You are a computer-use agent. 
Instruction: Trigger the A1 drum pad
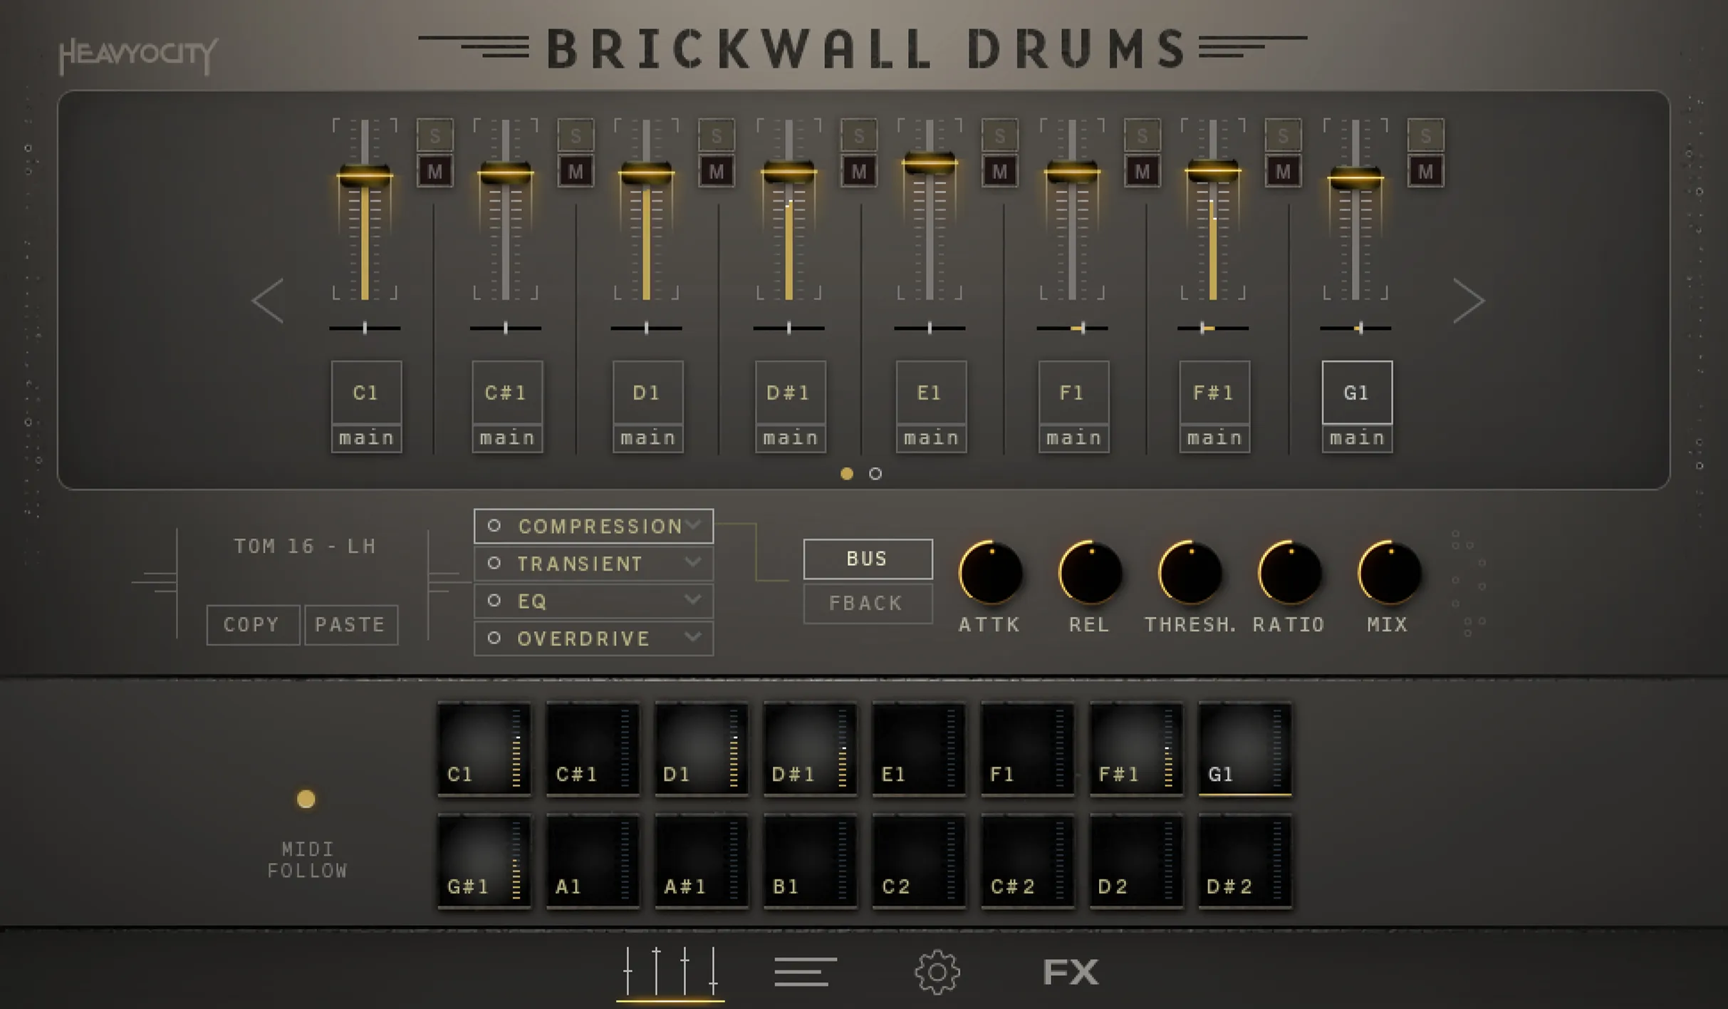(x=593, y=861)
